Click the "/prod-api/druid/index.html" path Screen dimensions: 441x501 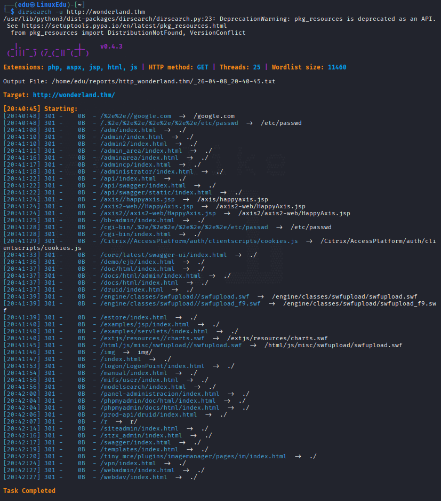(149, 414)
